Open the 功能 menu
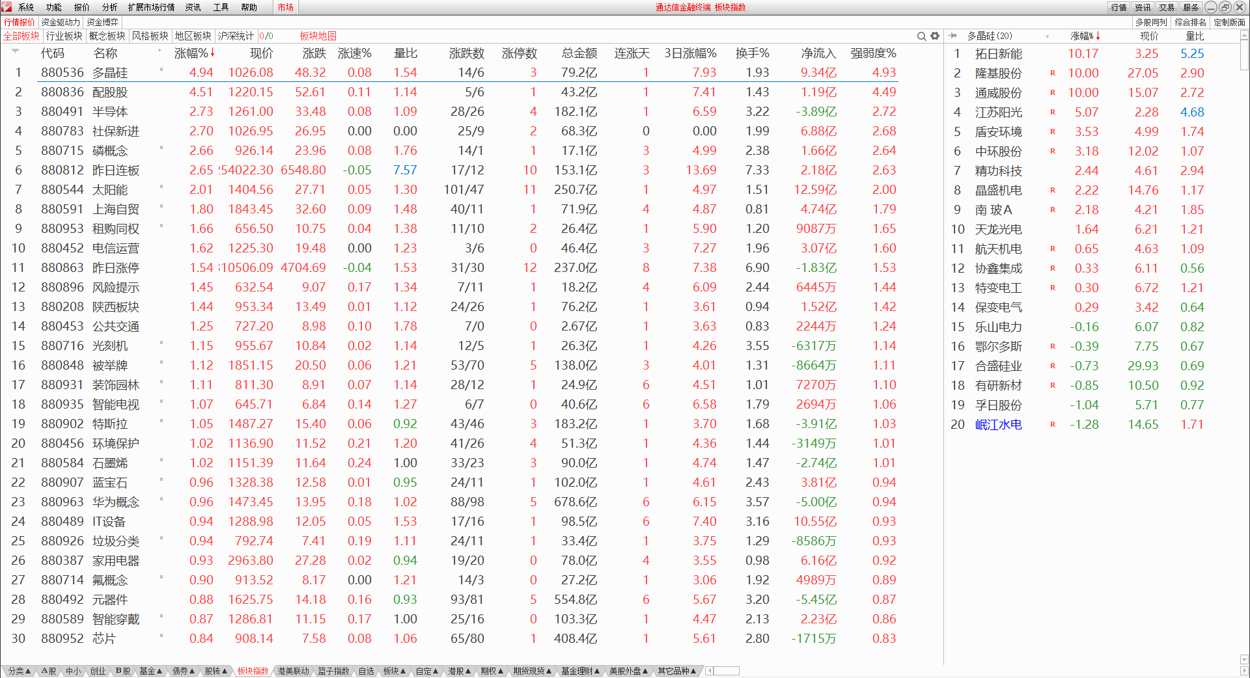 coord(54,7)
